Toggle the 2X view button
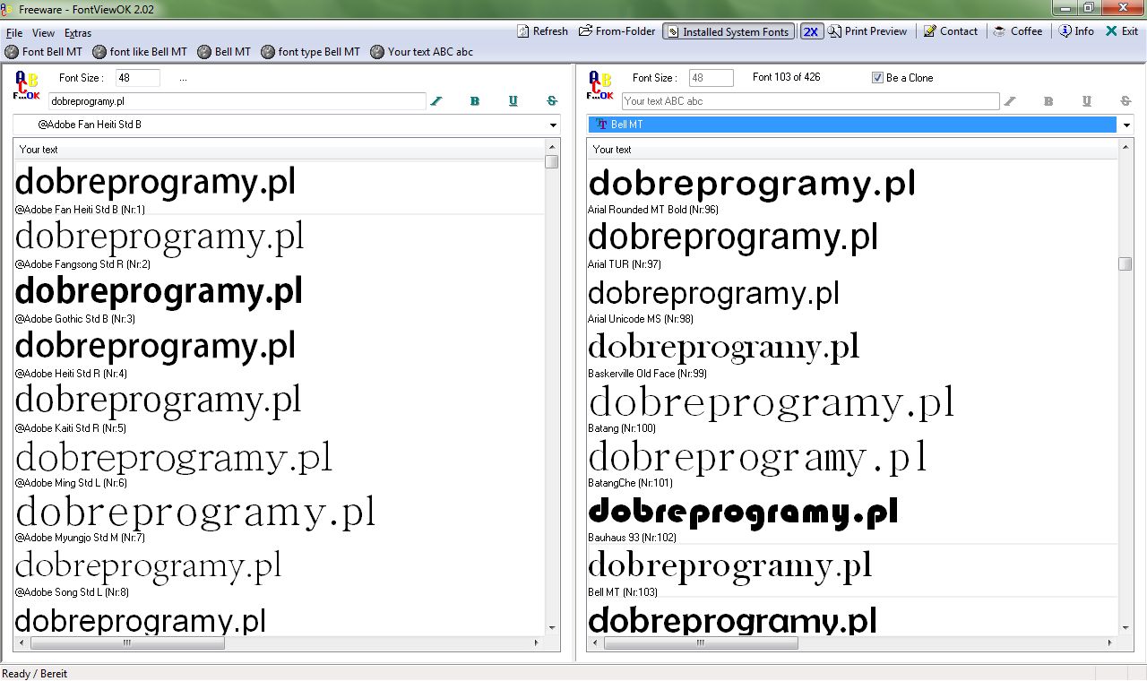The image size is (1147, 681). click(811, 31)
